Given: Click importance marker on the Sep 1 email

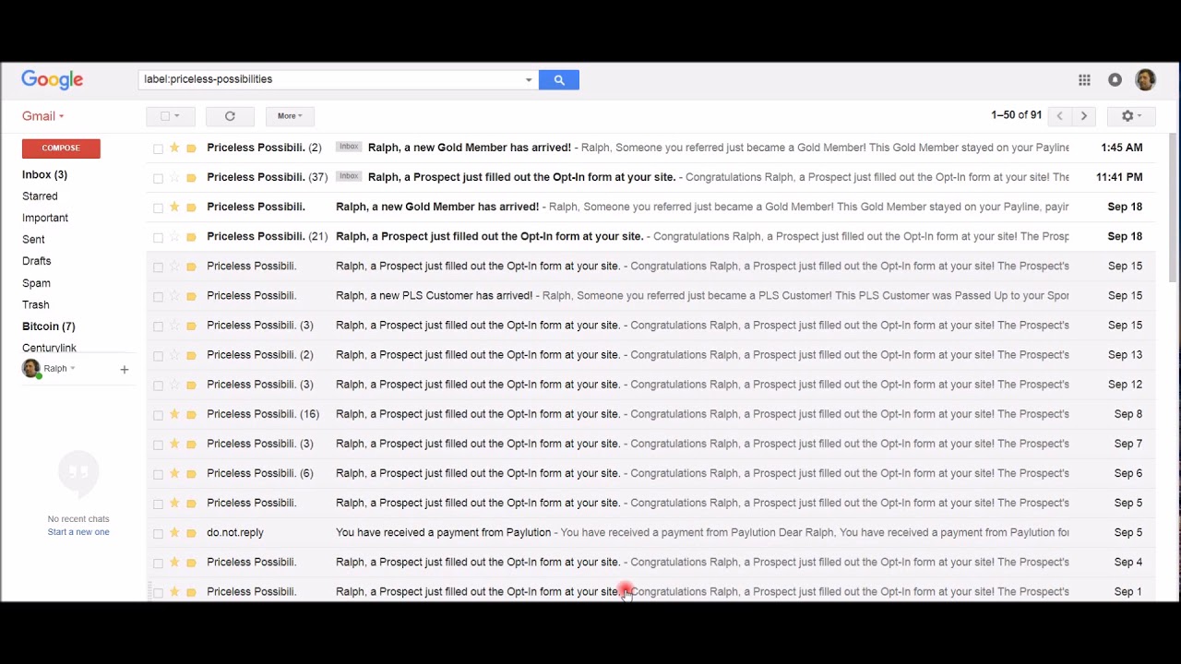Looking at the screenshot, I should pyautogui.click(x=191, y=591).
